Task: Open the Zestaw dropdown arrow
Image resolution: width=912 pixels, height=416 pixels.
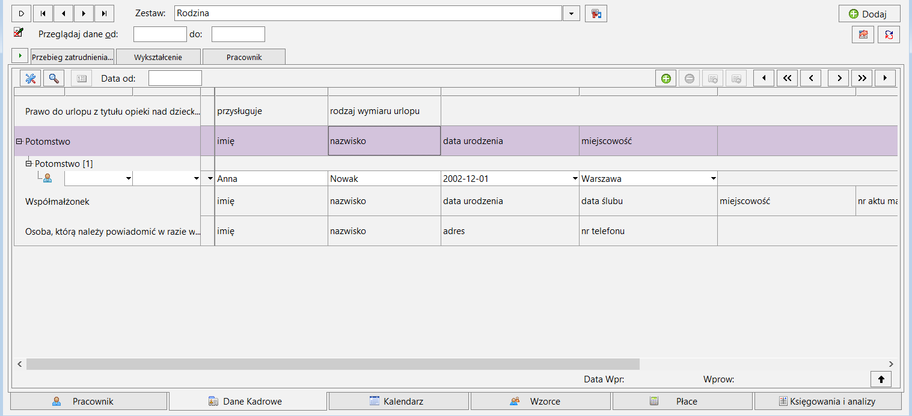Action: pos(571,13)
